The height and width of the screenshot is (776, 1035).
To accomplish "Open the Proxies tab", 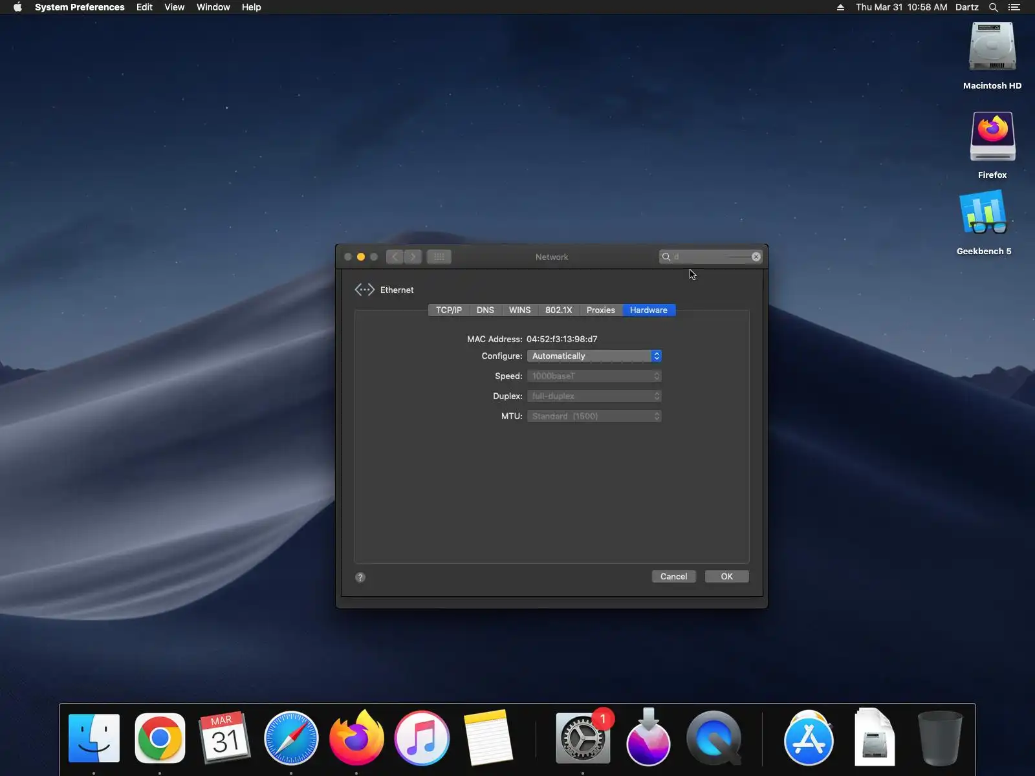I will pyautogui.click(x=601, y=310).
